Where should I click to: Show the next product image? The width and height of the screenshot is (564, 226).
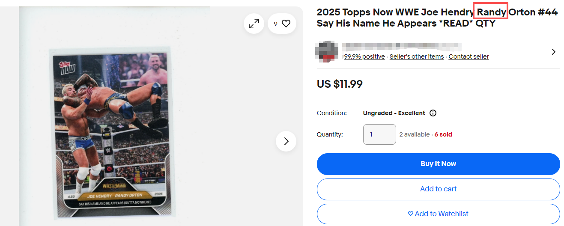pyautogui.click(x=286, y=141)
